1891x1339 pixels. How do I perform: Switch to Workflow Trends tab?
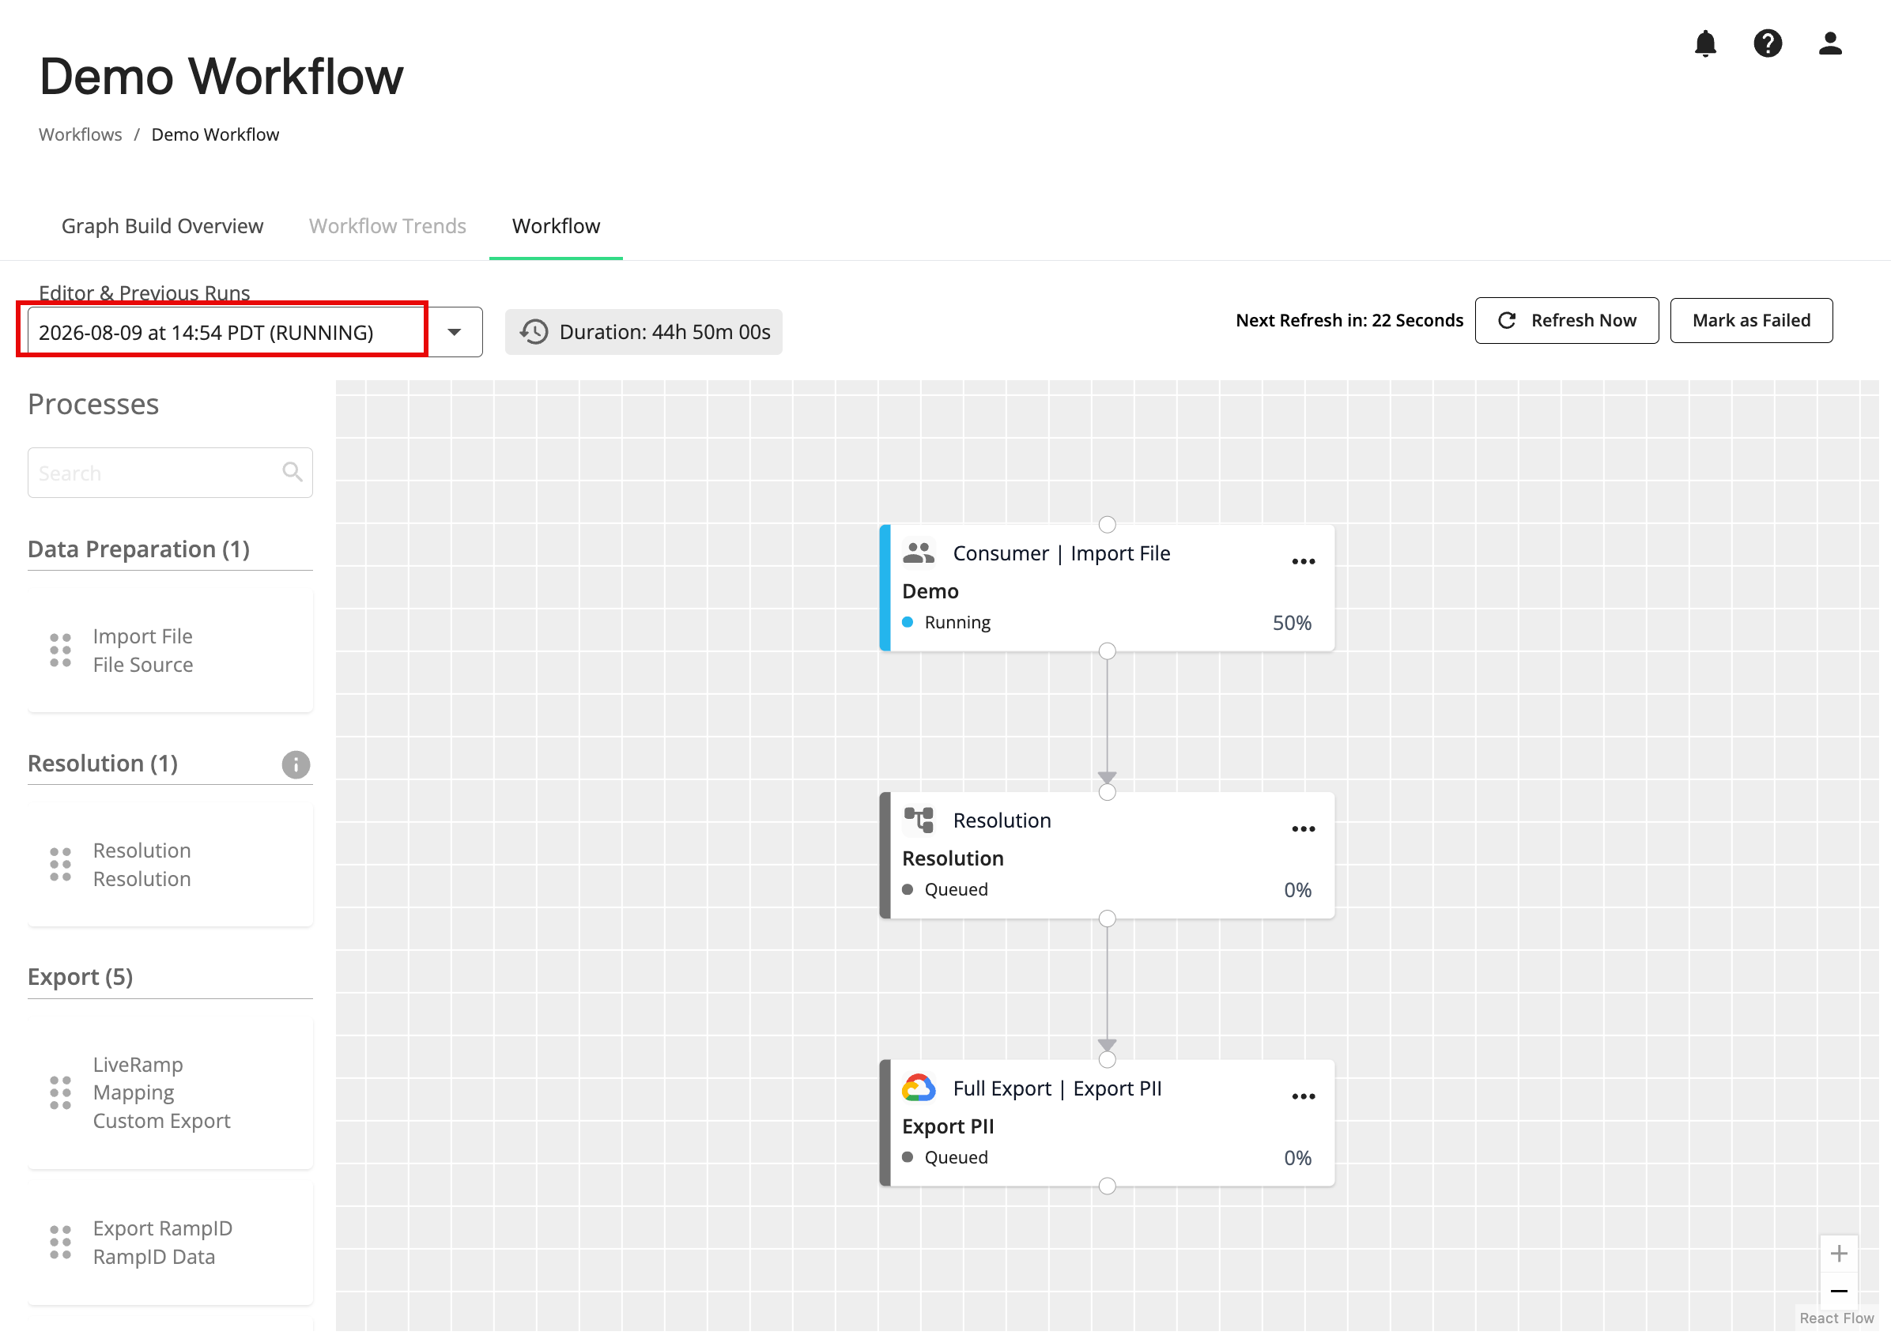click(x=387, y=226)
